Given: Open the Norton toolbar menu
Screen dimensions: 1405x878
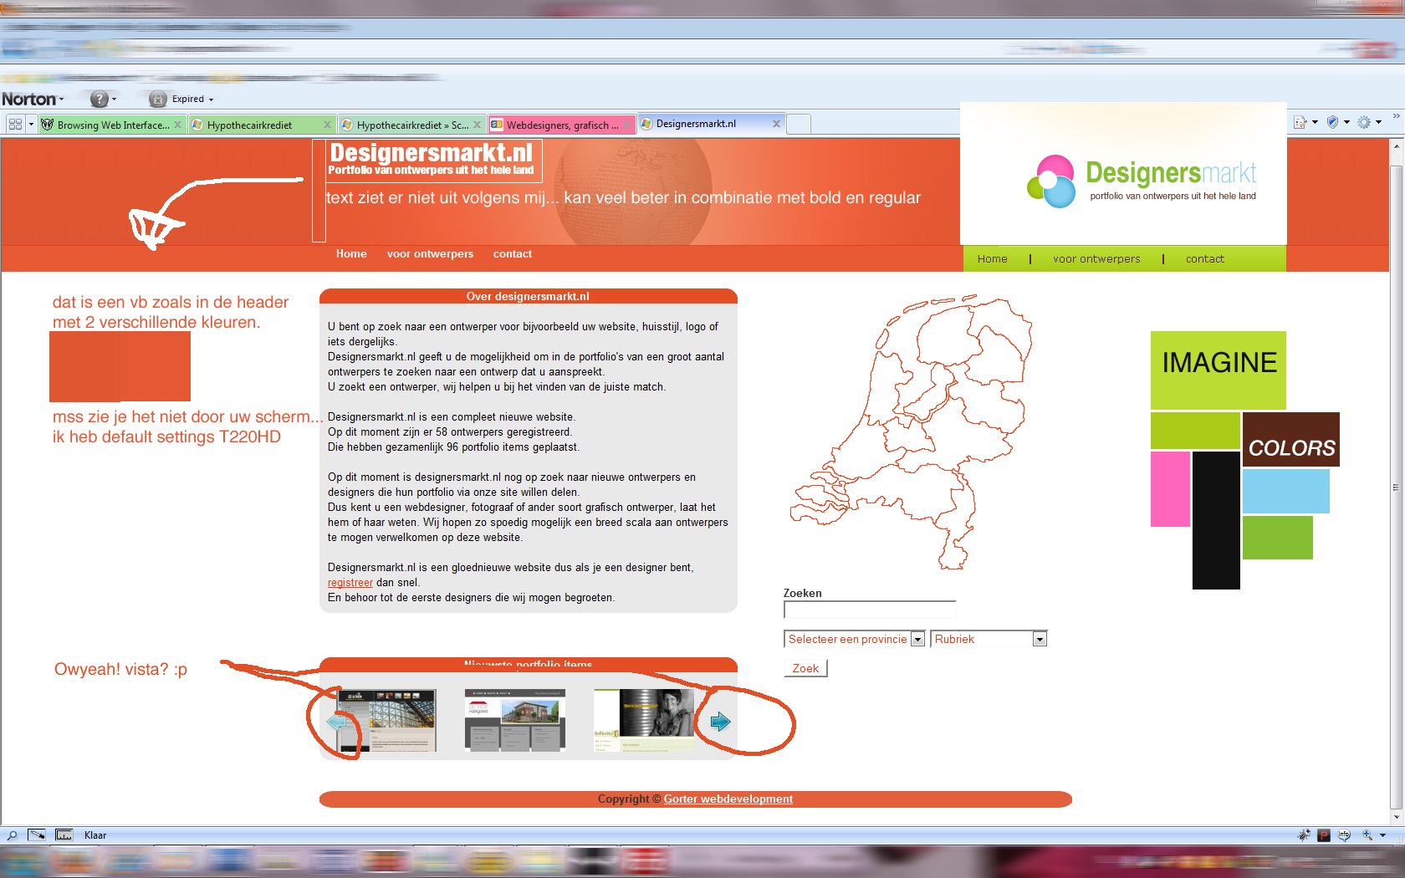Looking at the screenshot, I should [33, 99].
